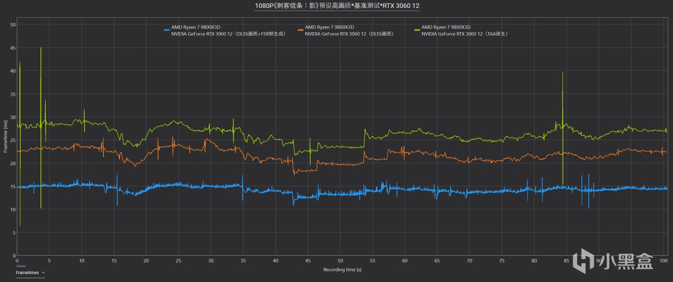This screenshot has width=673, height=282.
Task: Click Recording time axis value 70
Action: point(470,261)
